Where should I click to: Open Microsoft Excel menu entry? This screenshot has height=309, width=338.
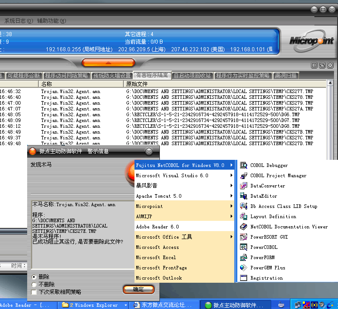184,257
